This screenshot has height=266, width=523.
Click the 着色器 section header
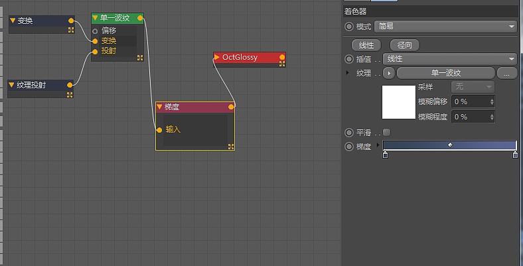pos(431,12)
